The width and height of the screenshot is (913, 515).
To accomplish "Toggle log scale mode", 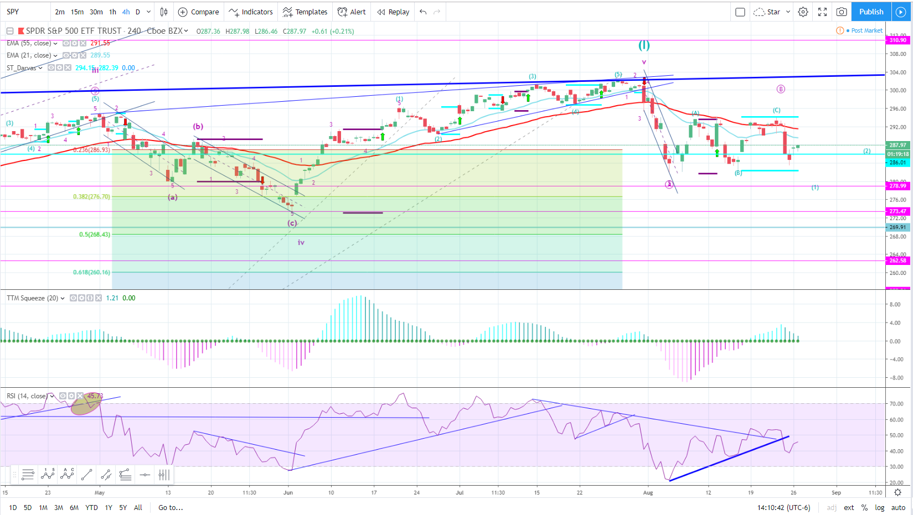I will click(880, 507).
